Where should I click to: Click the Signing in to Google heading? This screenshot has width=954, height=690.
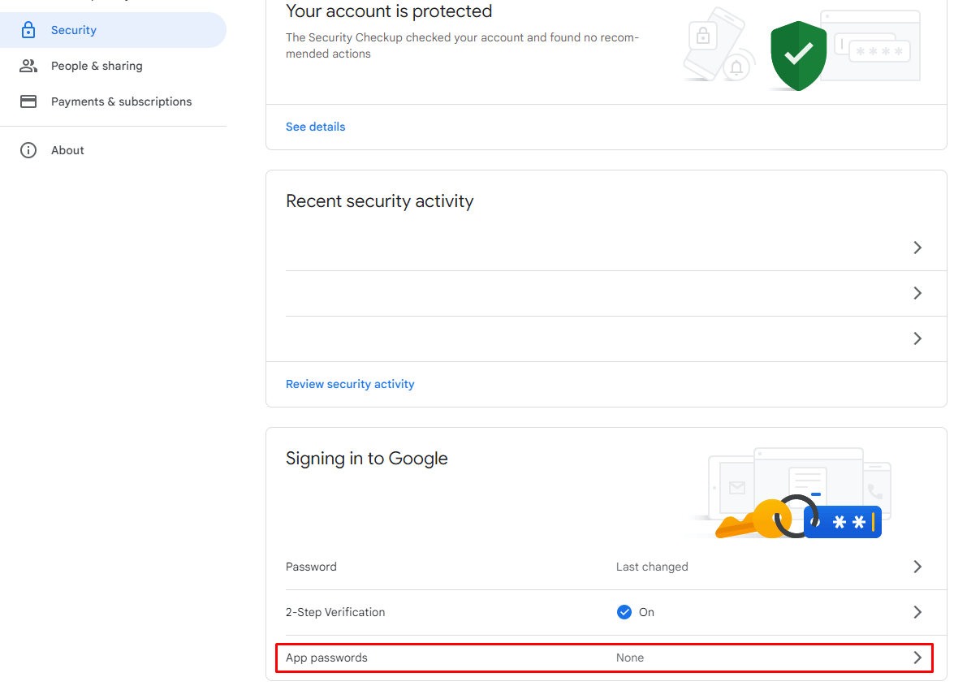click(366, 459)
